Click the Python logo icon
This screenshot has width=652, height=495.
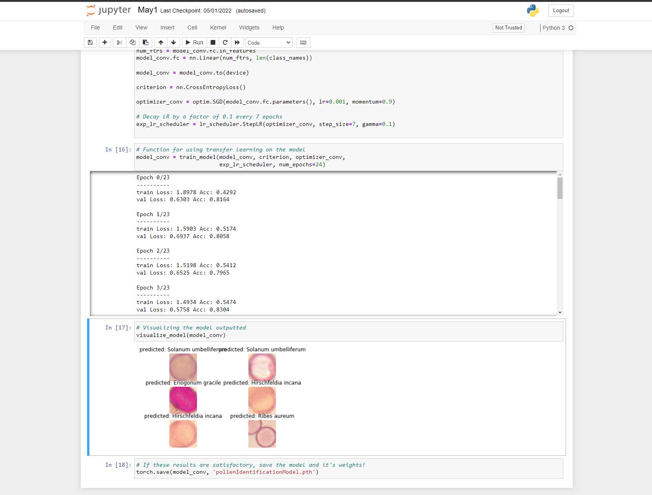533,11
